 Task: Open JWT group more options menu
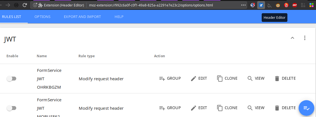305,38
